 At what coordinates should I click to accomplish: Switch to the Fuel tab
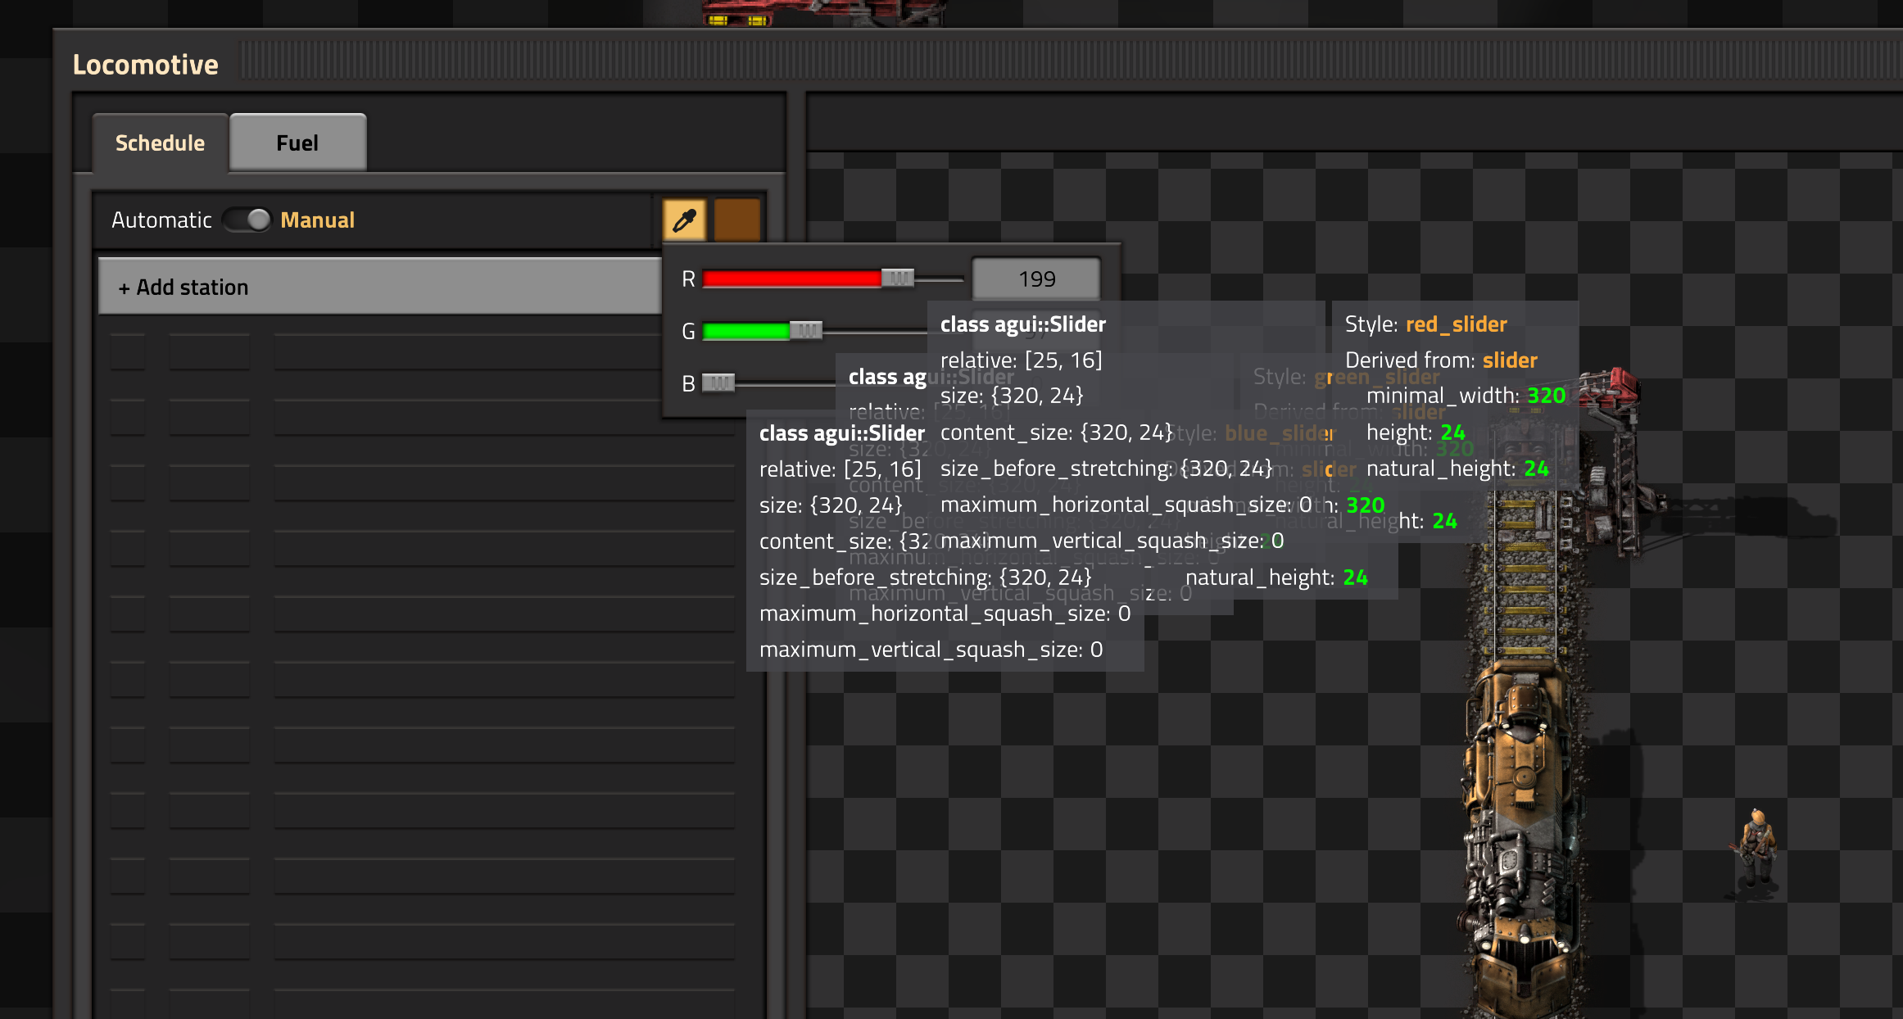pyautogui.click(x=297, y=143)
